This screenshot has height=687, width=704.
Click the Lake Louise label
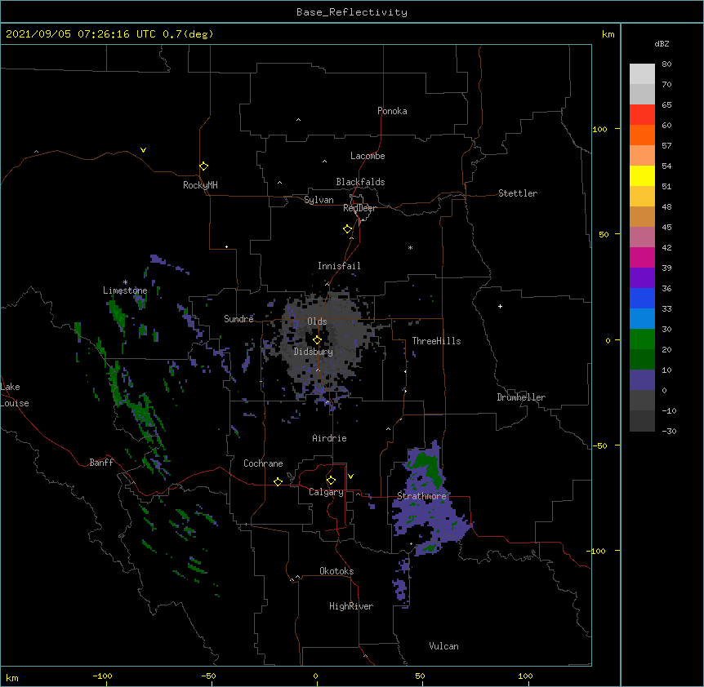pos(13,395)
